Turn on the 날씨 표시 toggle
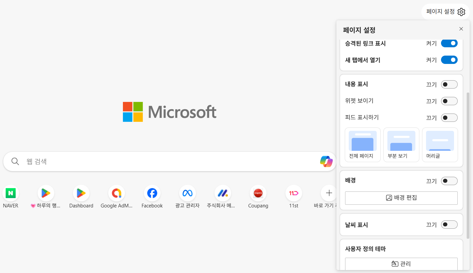Image resolution: width=473 pixels, height=273 pixels. click(449, 225)
